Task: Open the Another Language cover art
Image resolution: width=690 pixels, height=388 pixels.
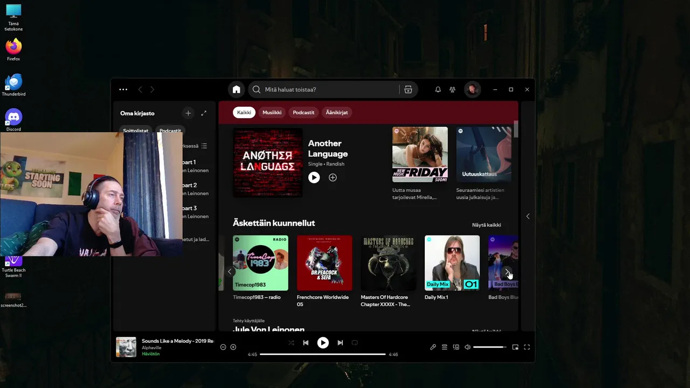Action: (267, 163)
